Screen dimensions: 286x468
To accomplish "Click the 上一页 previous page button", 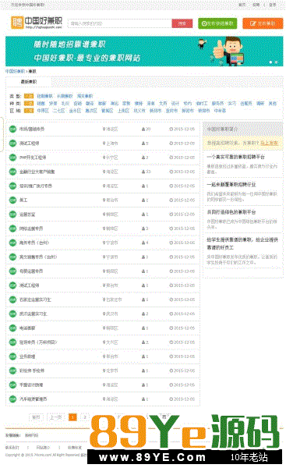I will pos(56,417).
